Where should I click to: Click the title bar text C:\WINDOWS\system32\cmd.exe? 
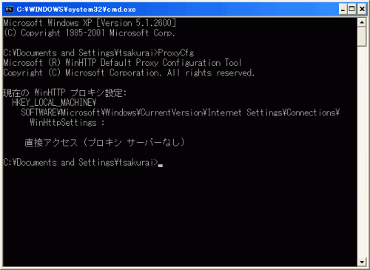click(x=76, y=10)
